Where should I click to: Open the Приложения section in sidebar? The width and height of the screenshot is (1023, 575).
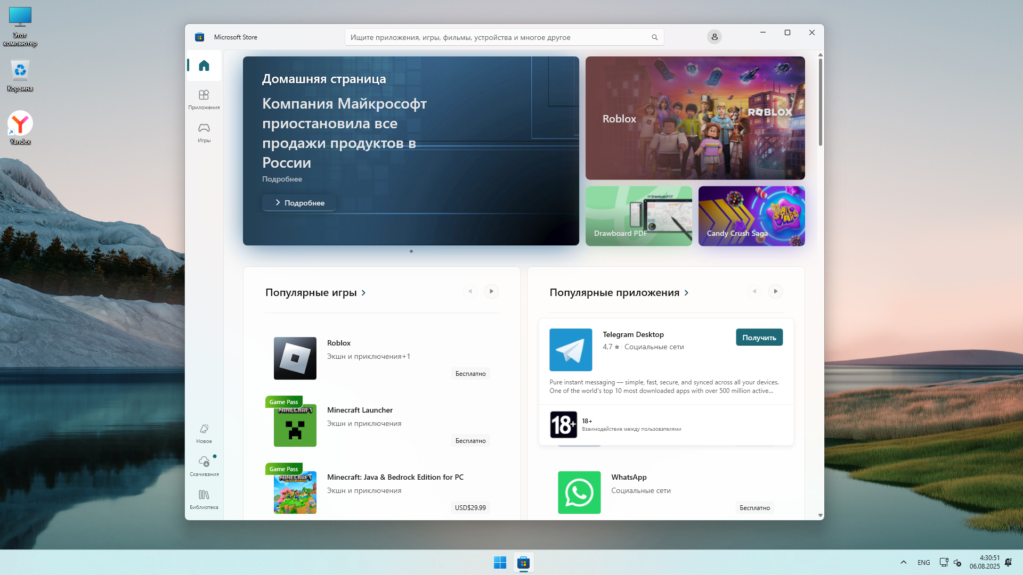[204, 99]
